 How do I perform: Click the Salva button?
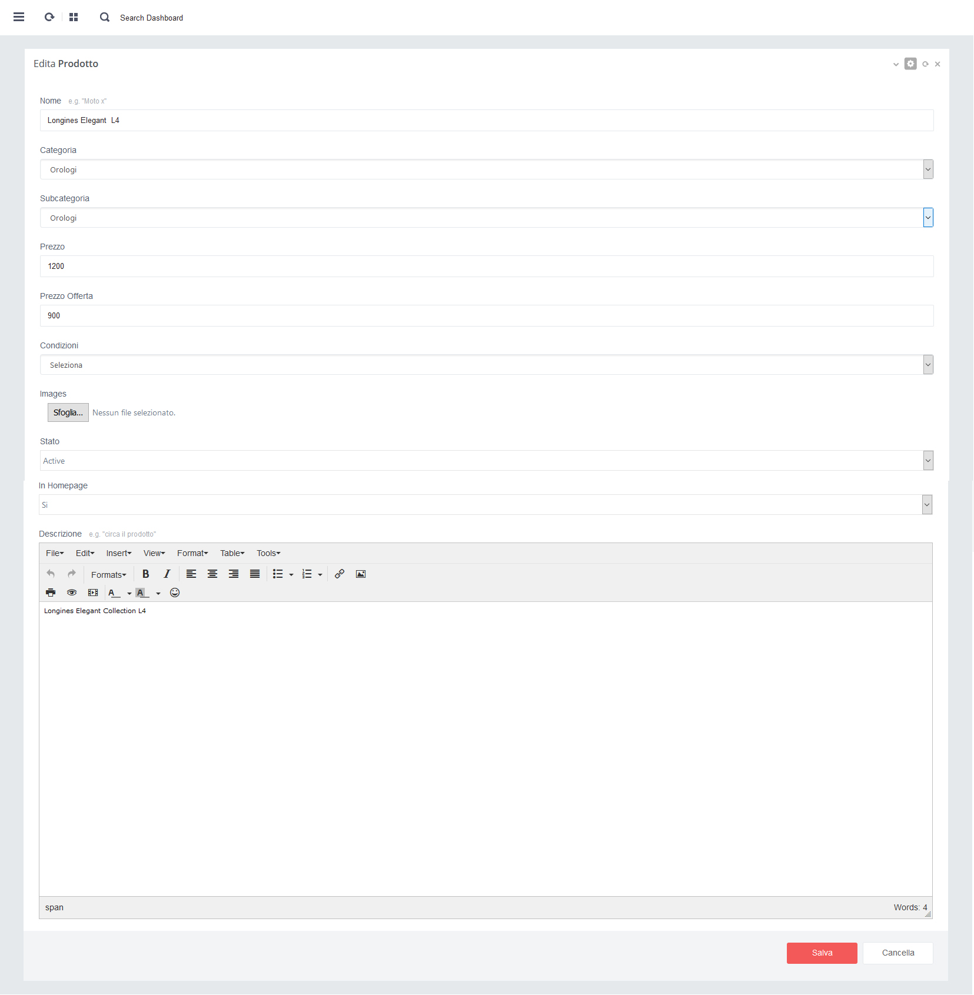[822, 953]
